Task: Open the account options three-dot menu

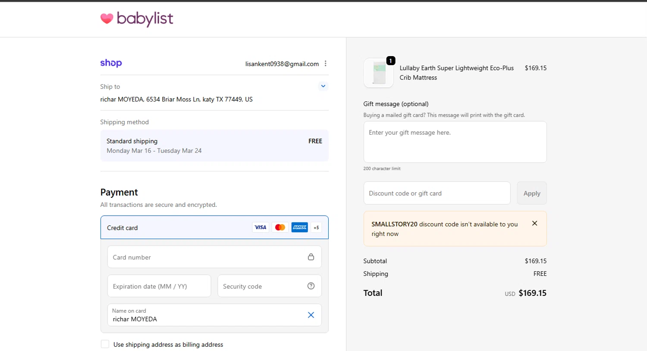Action: coord(326,63)
